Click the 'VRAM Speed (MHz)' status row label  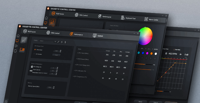point(83,59)
